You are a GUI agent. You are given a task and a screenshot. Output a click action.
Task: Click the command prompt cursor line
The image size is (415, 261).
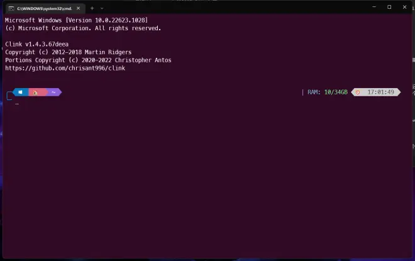17,104
